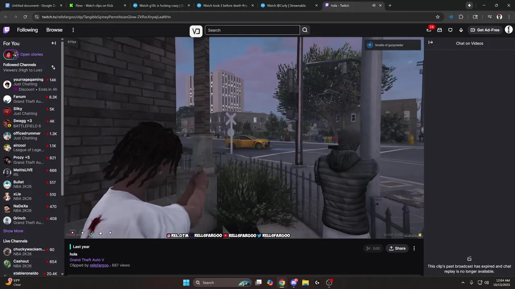Open stories avatars in sidebar
The width and height of the screenshot is (515, 289).
[11, 55]
